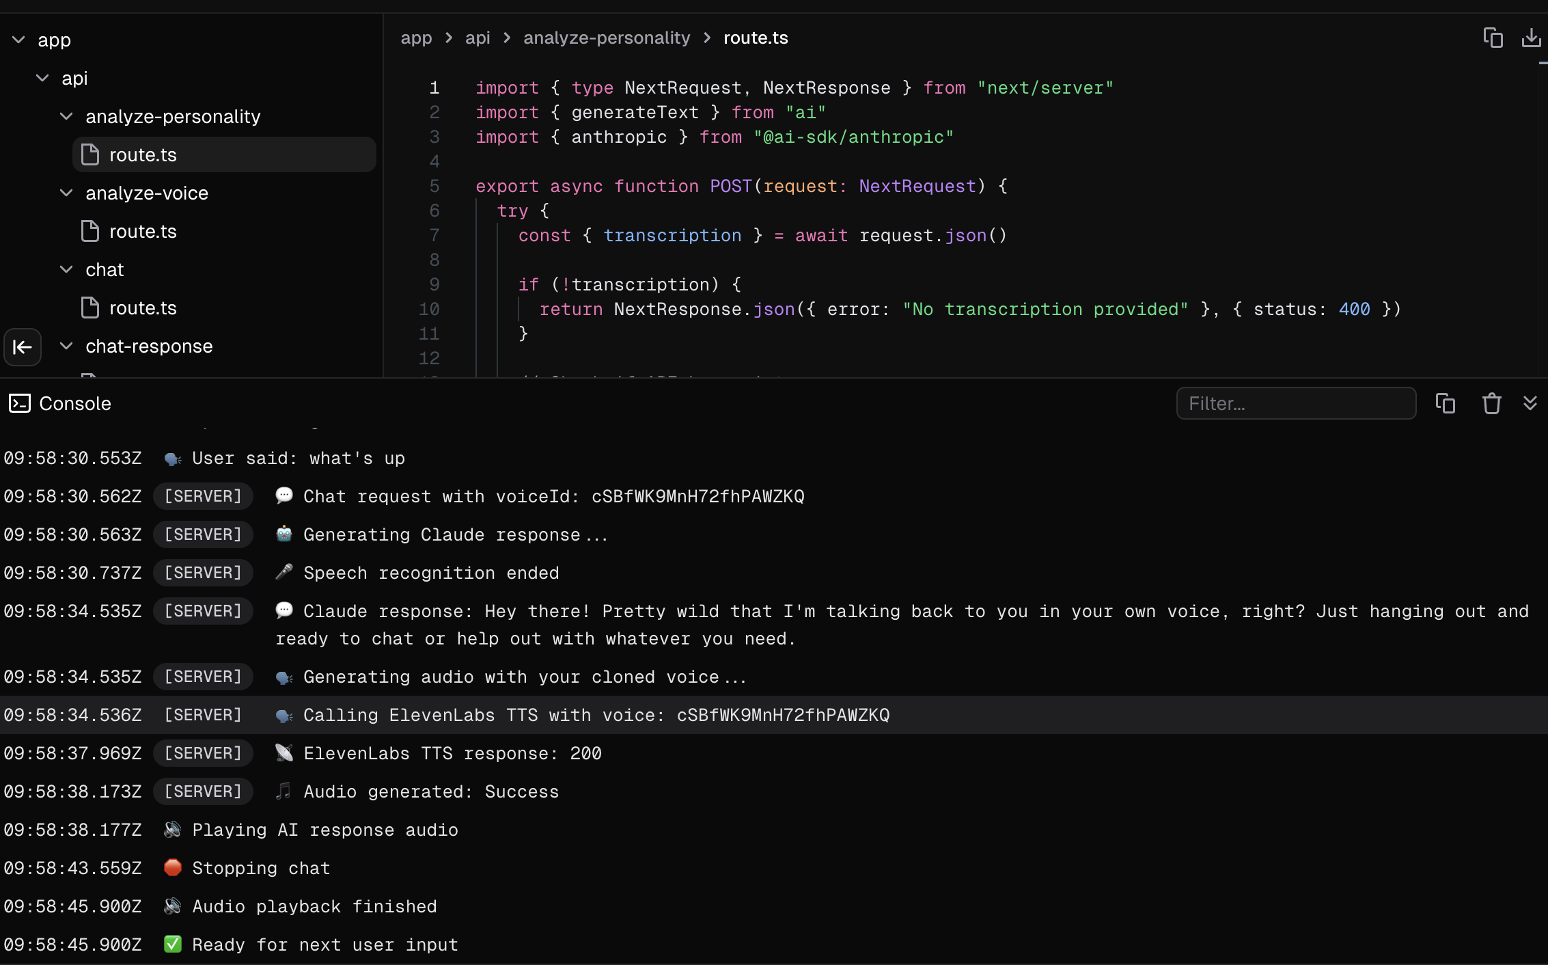Click the copy console logs icon
The height and width of the screenshot is (965, 1548).
(1445, 403)
